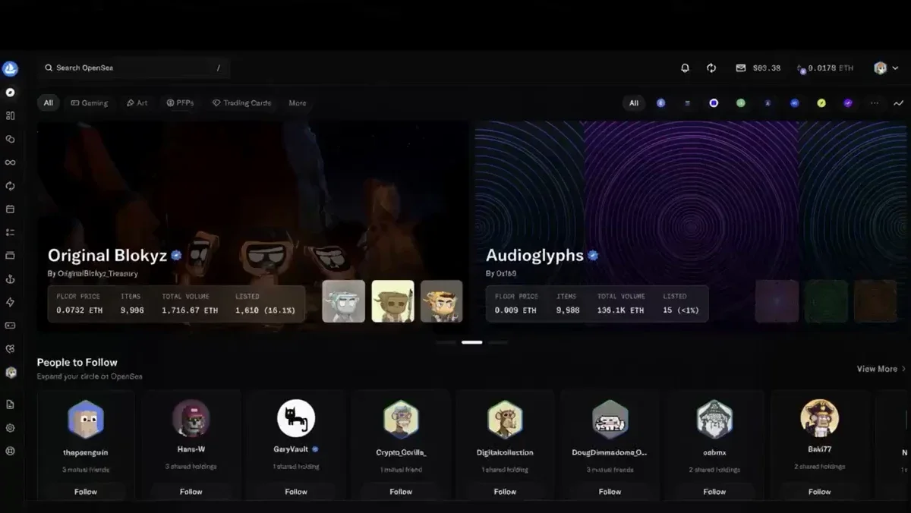Open the OpenSea home logo

[x=10, y=69]
